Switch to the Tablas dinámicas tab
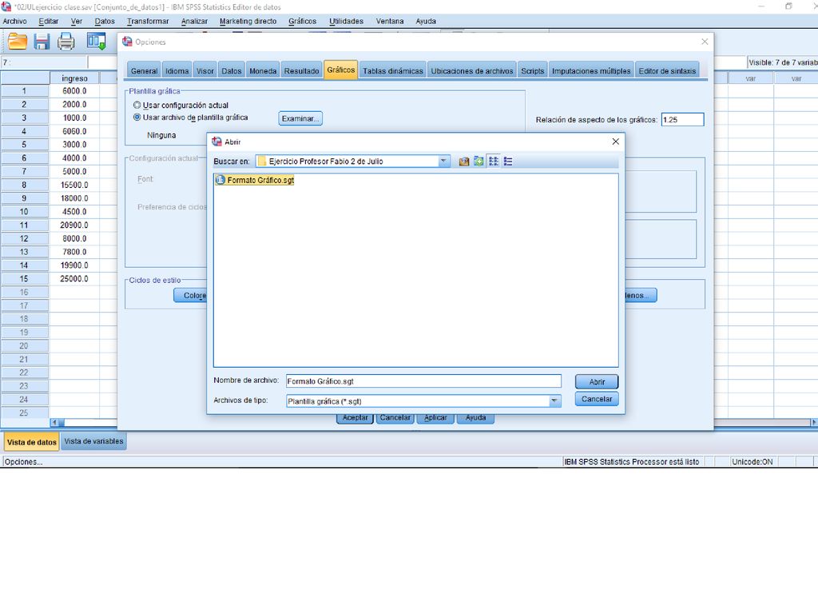The width and height of the screenshot is (818, 614). point(393,71)
